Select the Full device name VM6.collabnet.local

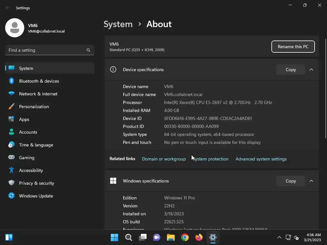[x=183, y=94]
